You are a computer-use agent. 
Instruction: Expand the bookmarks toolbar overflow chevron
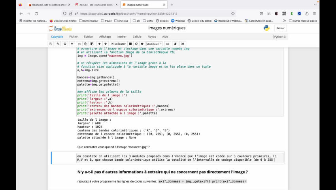pyautogui.click(x=284, y=21)
